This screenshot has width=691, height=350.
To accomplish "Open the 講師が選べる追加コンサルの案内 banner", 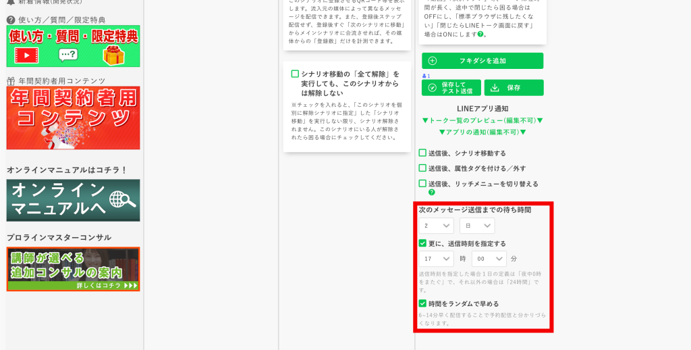I will [x=73, y=269].
